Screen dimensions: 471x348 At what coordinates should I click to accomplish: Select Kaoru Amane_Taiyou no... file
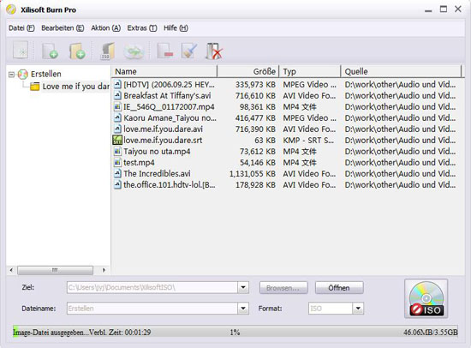(170, 118)
